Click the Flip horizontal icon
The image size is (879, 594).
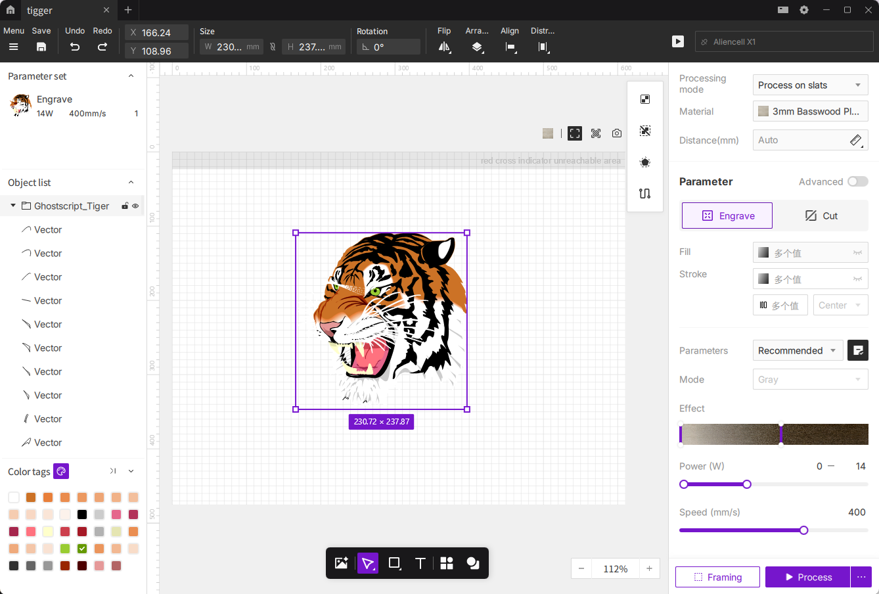444,47
